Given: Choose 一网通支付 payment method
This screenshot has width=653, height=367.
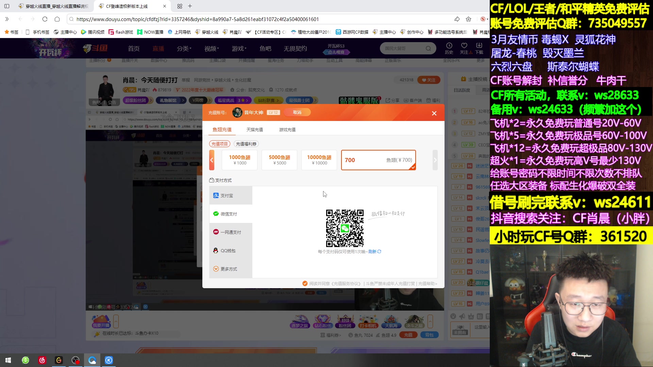Looking at the screenshot, I should coord(231,232).
